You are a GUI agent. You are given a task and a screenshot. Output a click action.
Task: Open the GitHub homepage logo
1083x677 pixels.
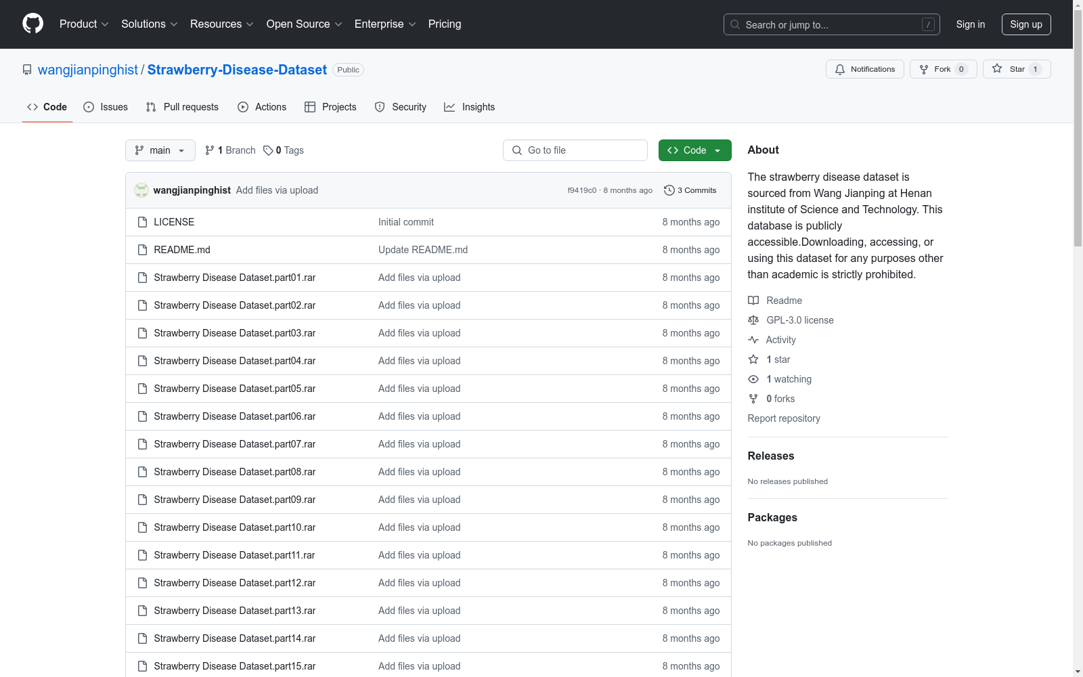coord(32,24)
